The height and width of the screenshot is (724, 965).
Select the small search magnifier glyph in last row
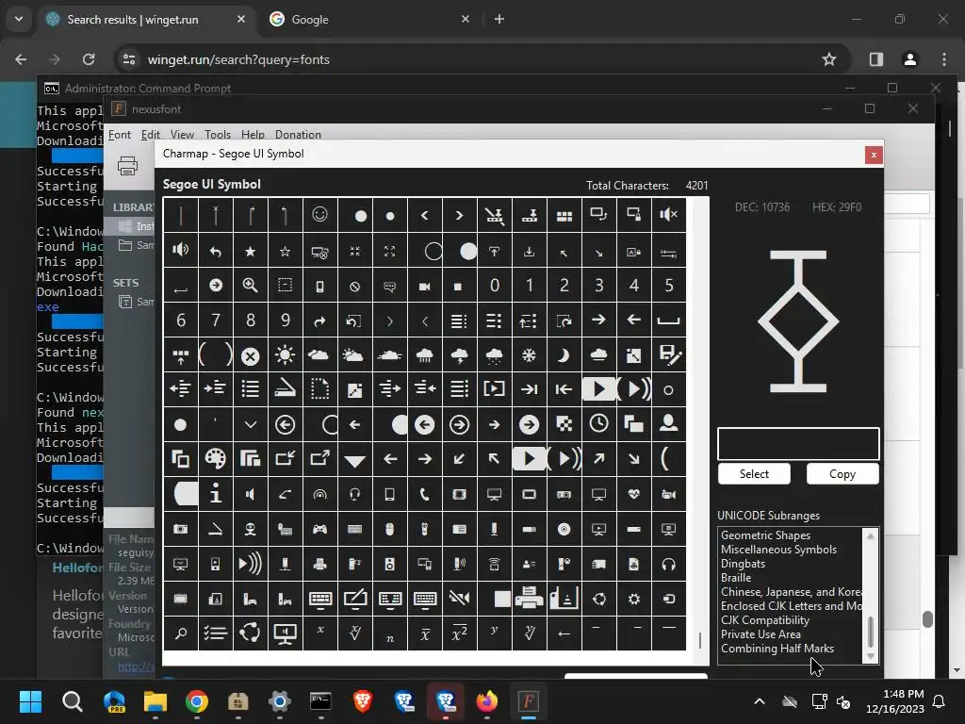point(180,633)
